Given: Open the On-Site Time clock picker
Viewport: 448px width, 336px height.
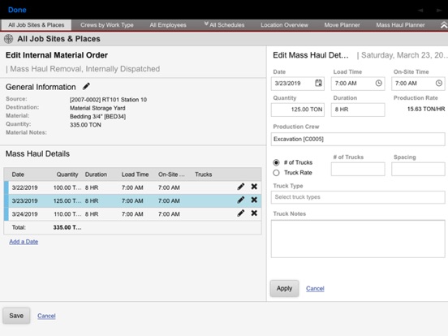Looking at the screenshot, I should 439,83.
